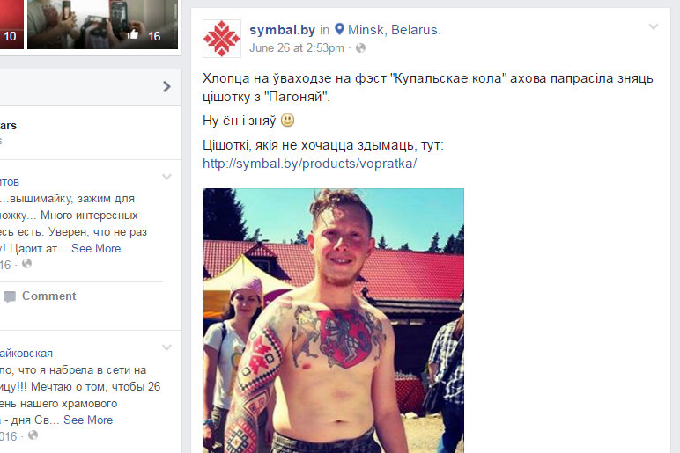The width and height of the screenshot is (680, 453).
Task: Expand the sidebar section with the right arrow
Action: (x=167, y=86)
